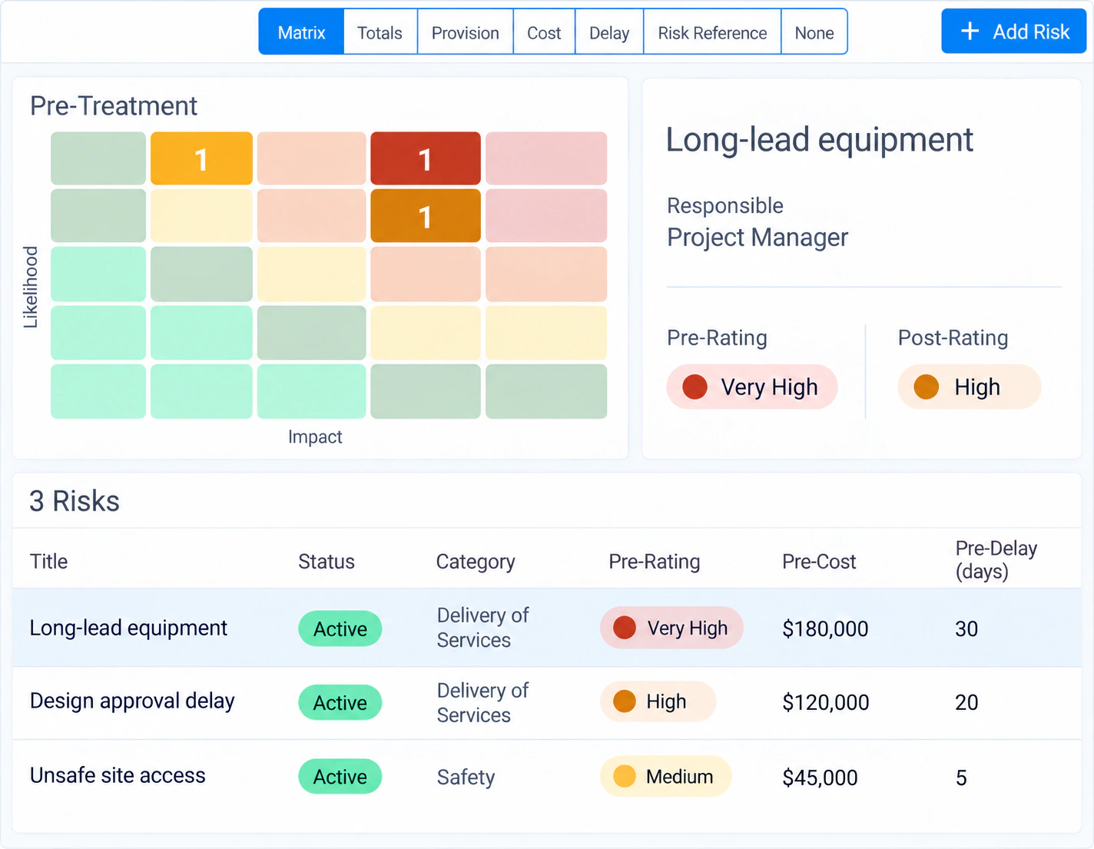Choose the None tab
The height and width of the screenshot is (849, 1094).
[814, 32]
